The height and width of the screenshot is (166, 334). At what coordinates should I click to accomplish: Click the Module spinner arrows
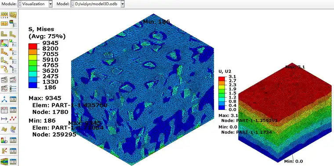(x=20, y=4)
